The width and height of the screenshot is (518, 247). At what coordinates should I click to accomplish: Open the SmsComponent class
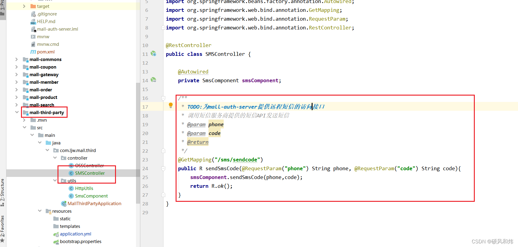coord(91,196)
